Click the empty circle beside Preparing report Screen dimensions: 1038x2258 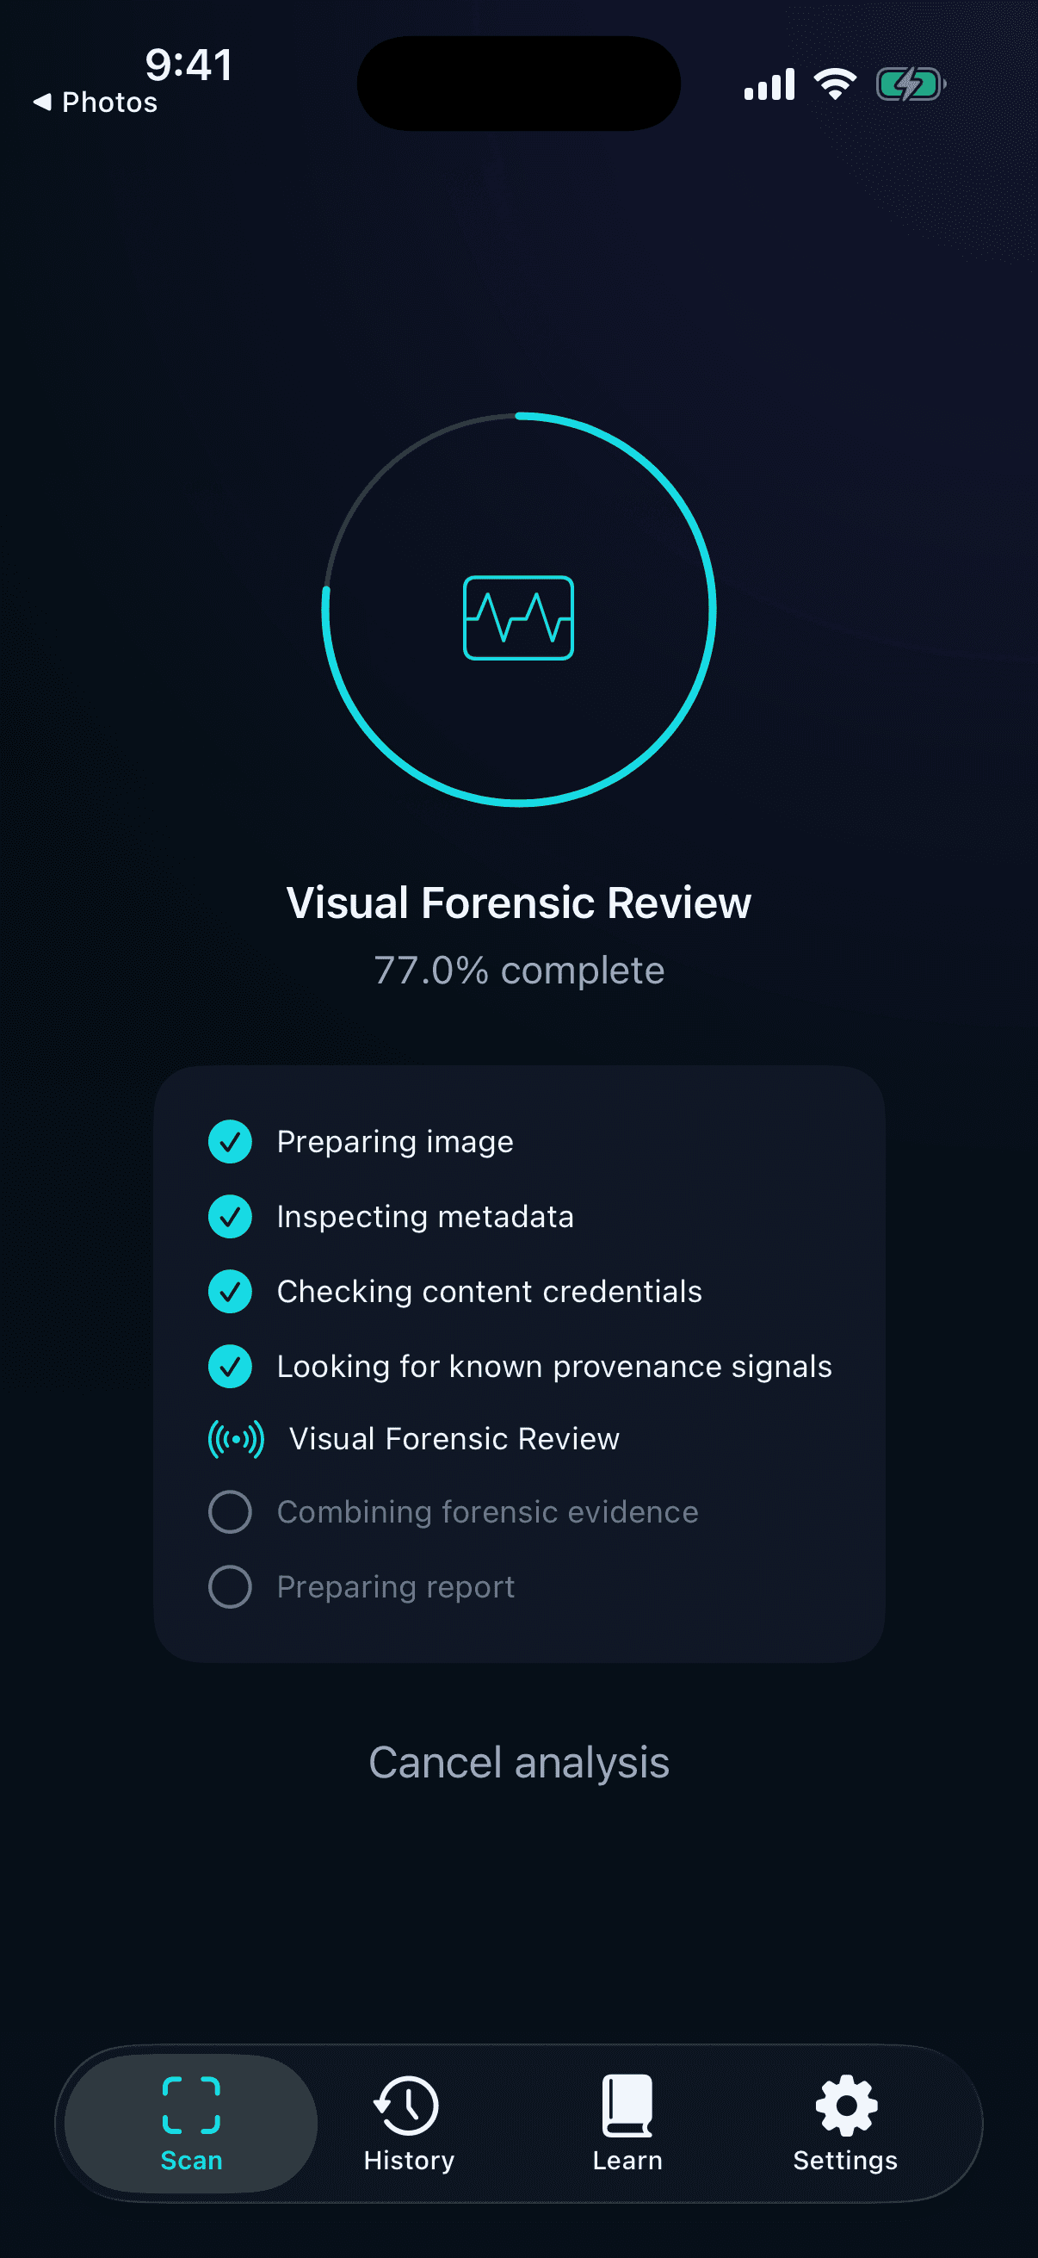(x=231, y=1586)
